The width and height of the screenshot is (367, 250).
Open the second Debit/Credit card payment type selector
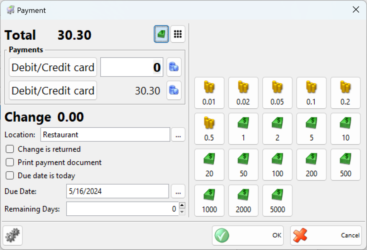click(x=53, y=90)
